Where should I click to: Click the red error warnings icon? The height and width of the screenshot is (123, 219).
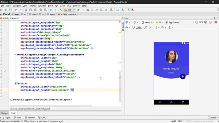[x=216, y=22]
